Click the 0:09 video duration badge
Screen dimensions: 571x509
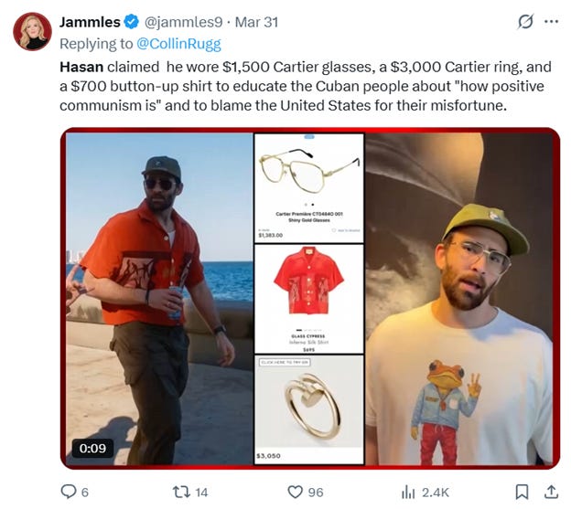(92, 448)
